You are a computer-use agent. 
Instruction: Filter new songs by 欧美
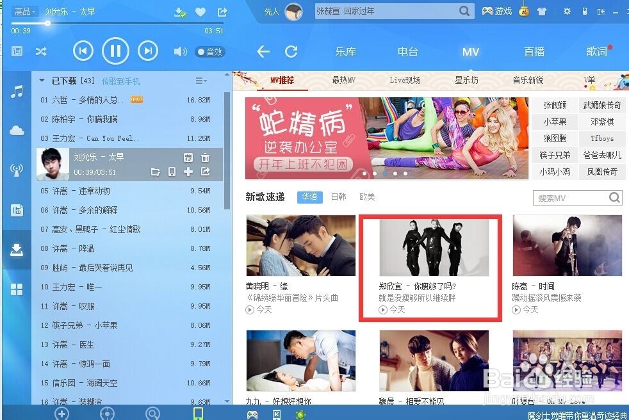(367, 197)
